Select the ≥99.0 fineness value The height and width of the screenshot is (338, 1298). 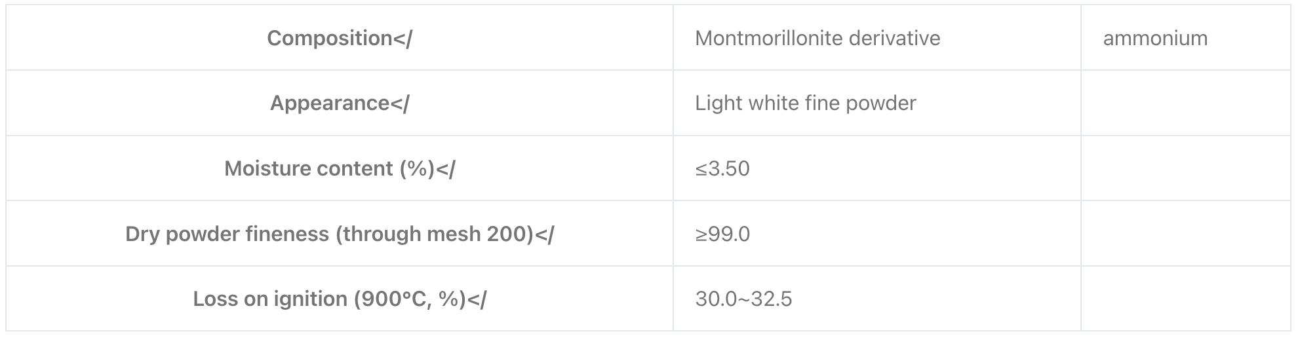[x=722, y=234]
